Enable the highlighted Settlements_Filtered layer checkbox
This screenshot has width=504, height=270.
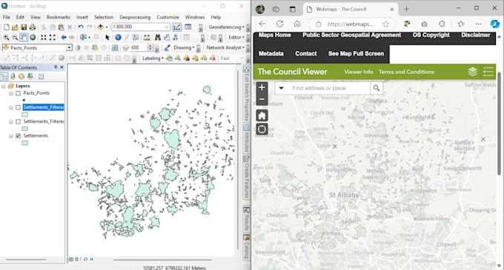[x=19, y=107]
